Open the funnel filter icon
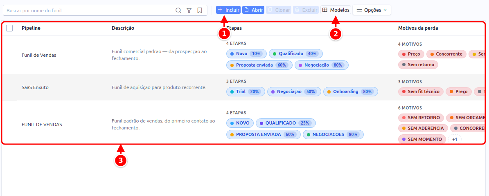 click(189, 10)
